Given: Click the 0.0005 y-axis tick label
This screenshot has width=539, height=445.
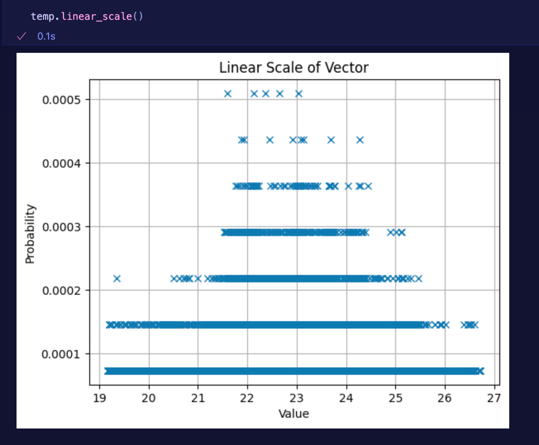Looking at the screenshot, I should tap(61, 99).
